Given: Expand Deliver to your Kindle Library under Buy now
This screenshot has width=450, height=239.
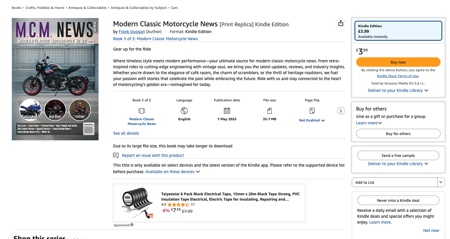Looking at the screenshot, I should 426,90.
